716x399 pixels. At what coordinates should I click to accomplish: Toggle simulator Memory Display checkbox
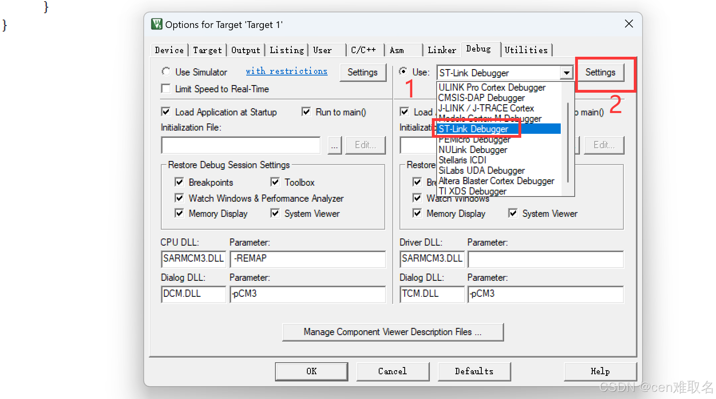179,213
